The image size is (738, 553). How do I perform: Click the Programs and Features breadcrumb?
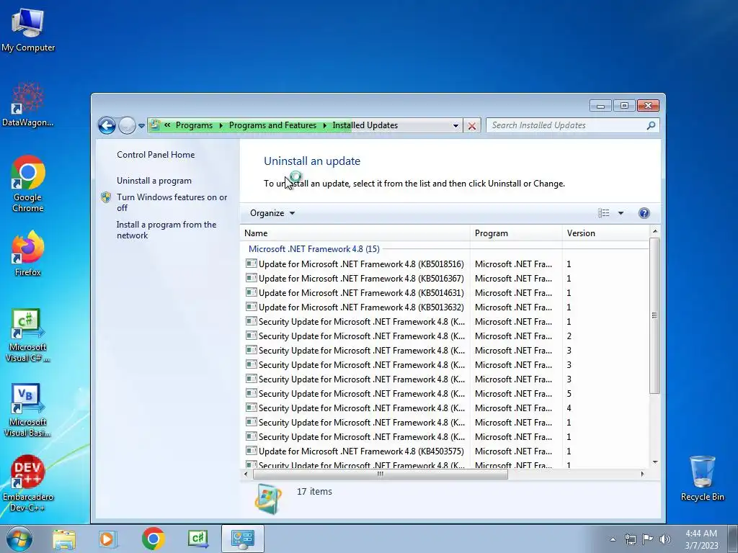click(272, 125)
